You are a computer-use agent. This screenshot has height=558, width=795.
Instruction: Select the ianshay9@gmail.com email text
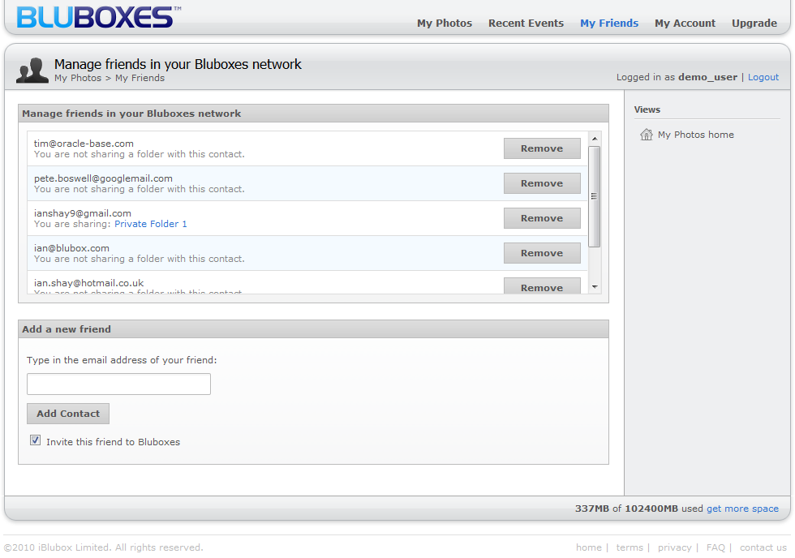point(82,213)
